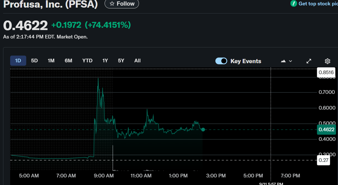View the 1Y chart range
The image size is (338, 185).
click(105, 61)
